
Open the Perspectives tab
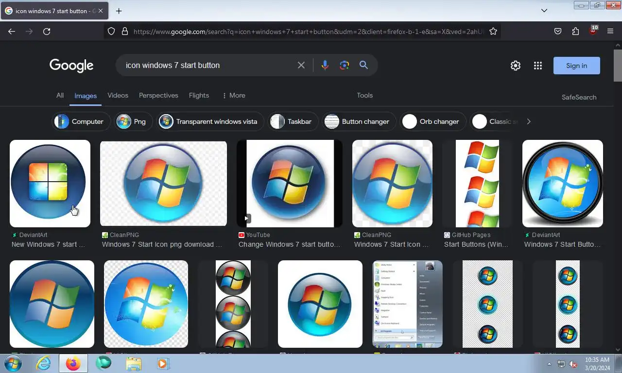click(x=158, y=95)
